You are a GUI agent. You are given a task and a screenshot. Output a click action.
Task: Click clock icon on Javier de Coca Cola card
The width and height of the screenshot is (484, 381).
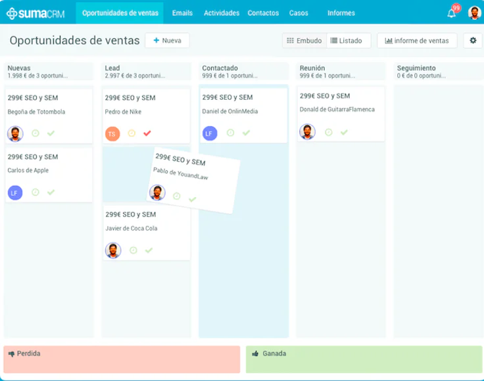point(133,250)
